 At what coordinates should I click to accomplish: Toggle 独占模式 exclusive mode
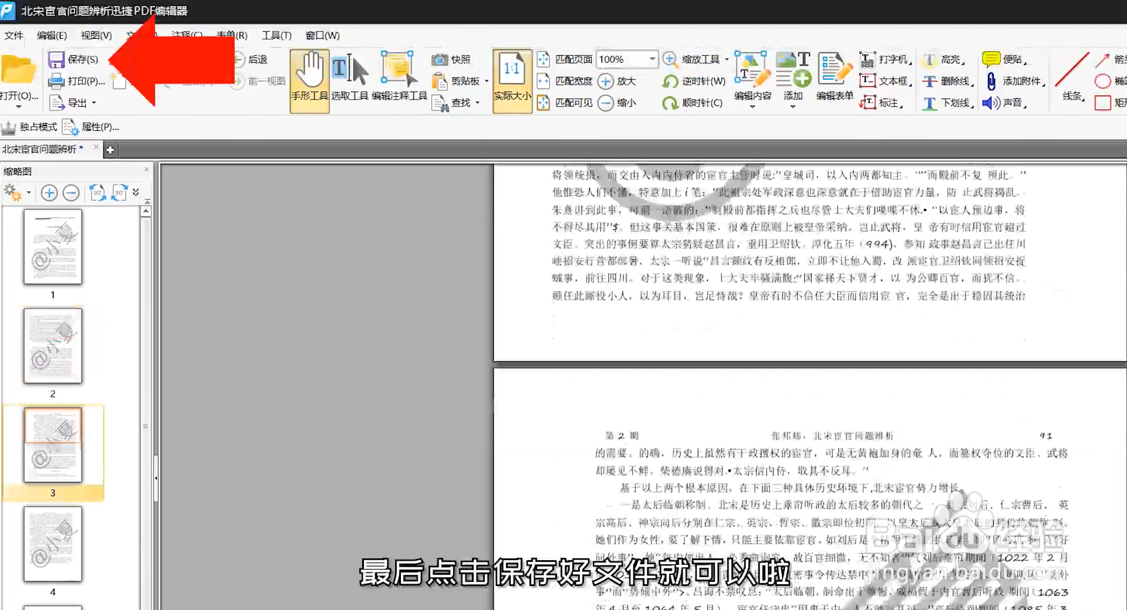click(x=29, y=127)
